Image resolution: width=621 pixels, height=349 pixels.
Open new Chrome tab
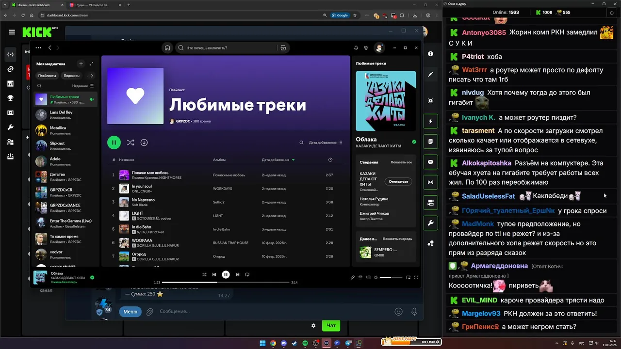[129, 5]
